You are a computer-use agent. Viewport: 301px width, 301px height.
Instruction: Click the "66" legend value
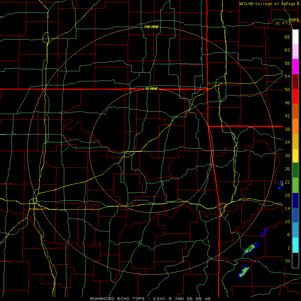click(287, 37)
